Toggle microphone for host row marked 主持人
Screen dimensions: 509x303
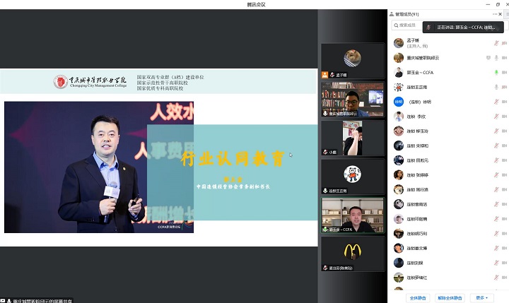click(496, 43)
